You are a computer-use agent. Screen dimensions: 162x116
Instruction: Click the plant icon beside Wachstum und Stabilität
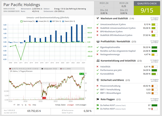pos(98,18)
